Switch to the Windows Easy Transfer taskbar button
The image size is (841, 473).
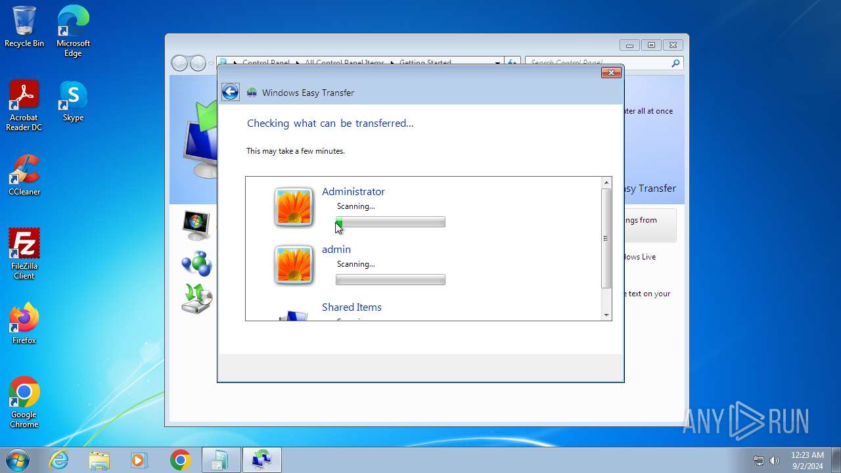pos(261,460)
